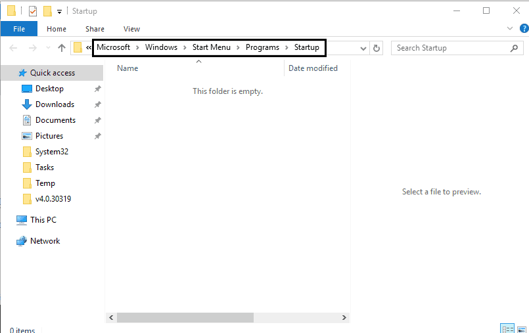Open Documents in Quick access

(55, 120)
